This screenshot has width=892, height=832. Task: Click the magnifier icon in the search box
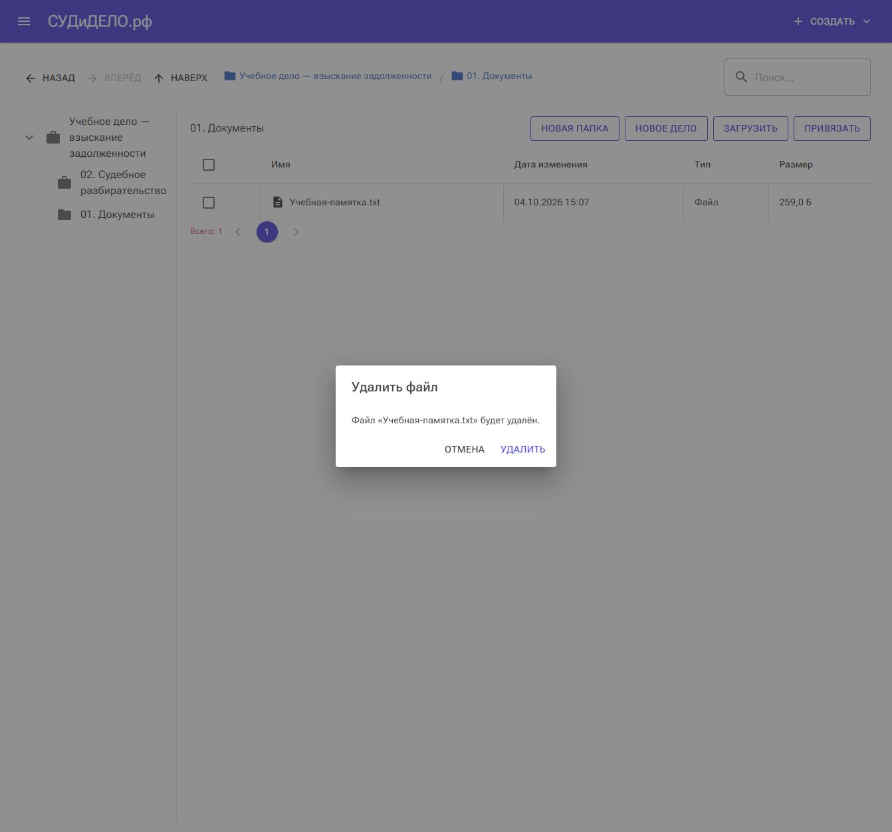tap(741, 77)
